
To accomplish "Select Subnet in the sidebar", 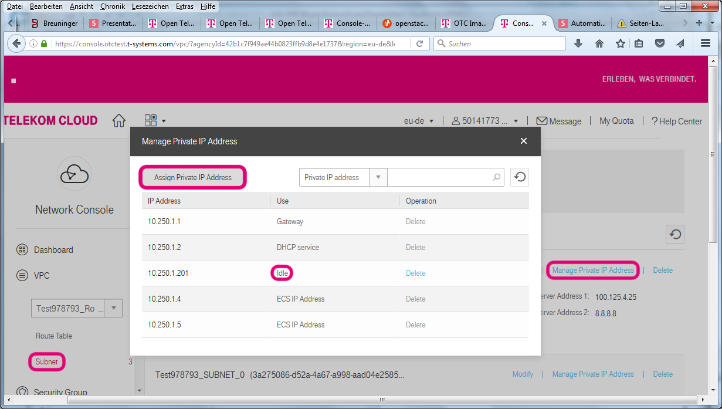I will (x=47, y=361).
